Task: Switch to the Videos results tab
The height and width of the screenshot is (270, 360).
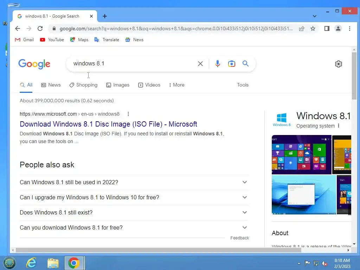Action: tap(149, 85)
